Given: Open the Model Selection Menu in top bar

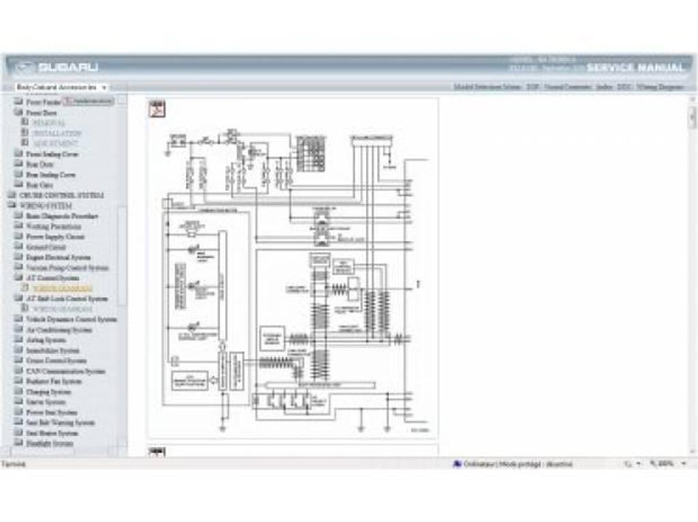Looking at the screenshot, I should [x=487, y=88].
